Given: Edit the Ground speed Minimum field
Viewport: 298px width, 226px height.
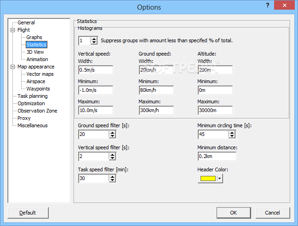Looking at the screenshot, I should coord(156,90).
